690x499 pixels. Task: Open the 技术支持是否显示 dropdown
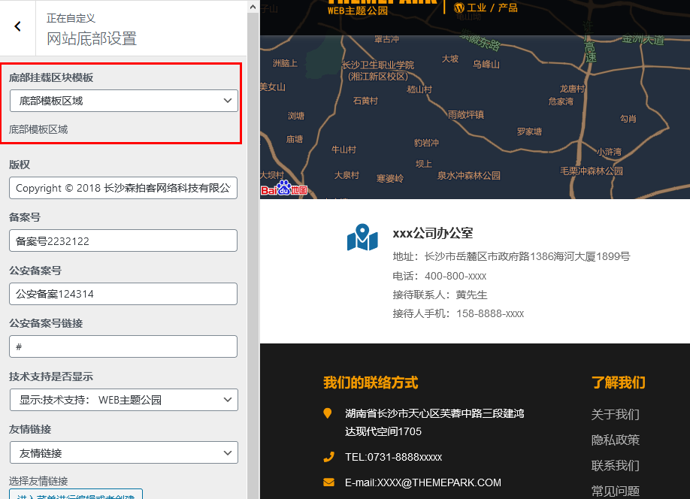click(123, 400)
